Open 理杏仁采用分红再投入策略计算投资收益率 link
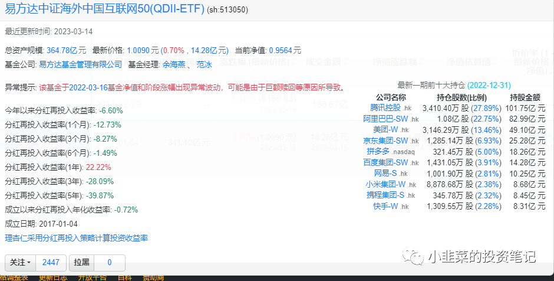Image resolution: width=554 pixels, height=281 pixels. point(76,238)
